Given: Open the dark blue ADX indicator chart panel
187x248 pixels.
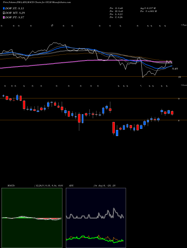Looking at the screenshot, I should (96, 218).
